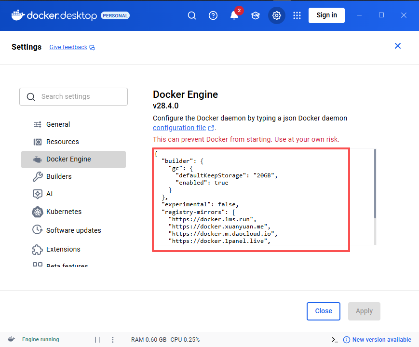Click the Apply button
Image resolution: width=419 pixels, height=347 pixels.
pos(364,311)
